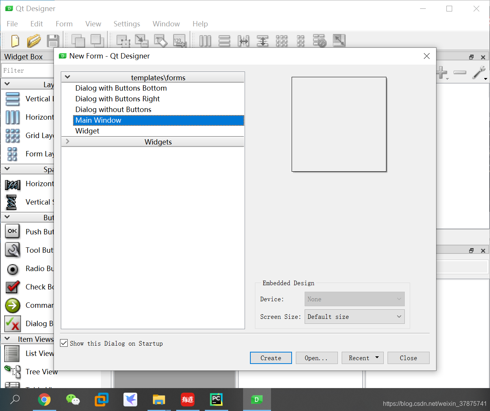
Task: Click the Adjust Size toolbar icon
Action: tap(339, 41)
